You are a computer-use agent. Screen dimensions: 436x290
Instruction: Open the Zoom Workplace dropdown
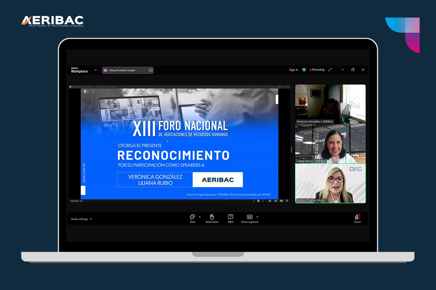point(96,70)
